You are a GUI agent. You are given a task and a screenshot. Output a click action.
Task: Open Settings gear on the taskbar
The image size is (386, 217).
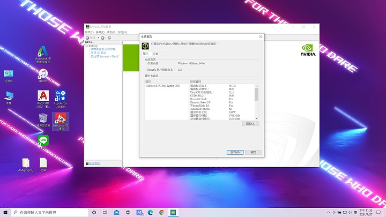(128, 212)
